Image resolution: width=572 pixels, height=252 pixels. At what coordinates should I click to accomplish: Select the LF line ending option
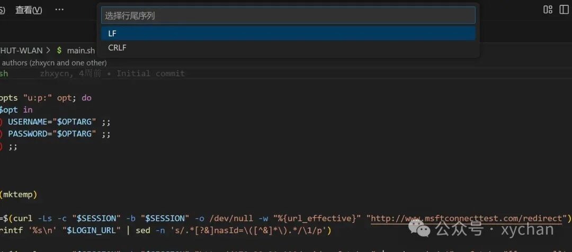288,33
